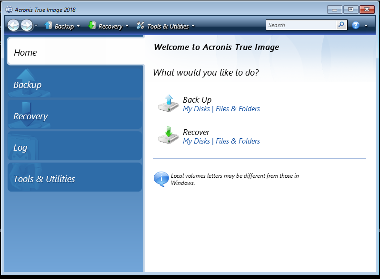Click the Back Up drive icon
Screen dimensions: 380x279
point(168,103)
